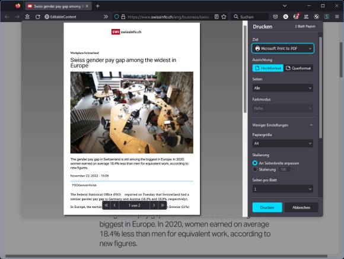Open the Papiergröße A4 dropdown
Image resolution: width=344 pixels, height=259 pixels.
[283, 143]
